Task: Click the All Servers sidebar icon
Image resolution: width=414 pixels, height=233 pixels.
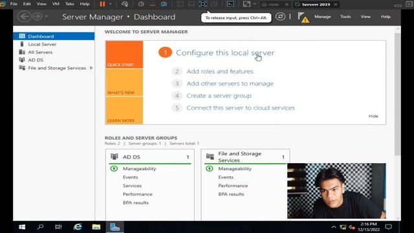Action: 22,52
